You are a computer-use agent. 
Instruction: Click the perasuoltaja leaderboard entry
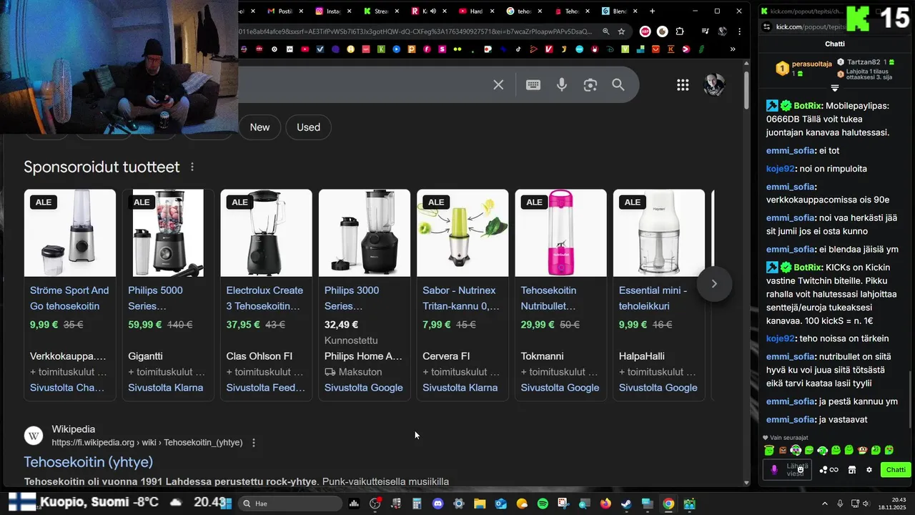pos(804,68)
